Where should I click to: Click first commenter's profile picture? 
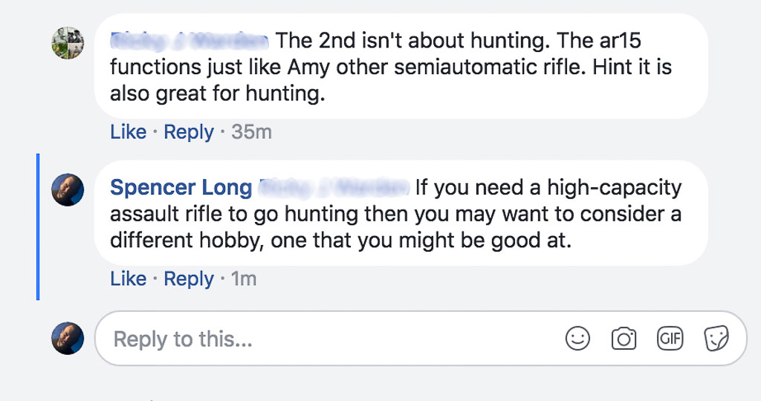tap(68, 43)
